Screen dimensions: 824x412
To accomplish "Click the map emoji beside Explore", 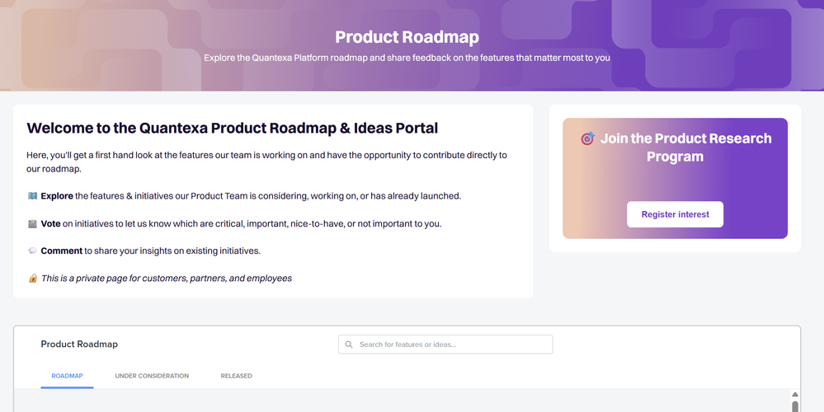I will [x=32, y=196].
